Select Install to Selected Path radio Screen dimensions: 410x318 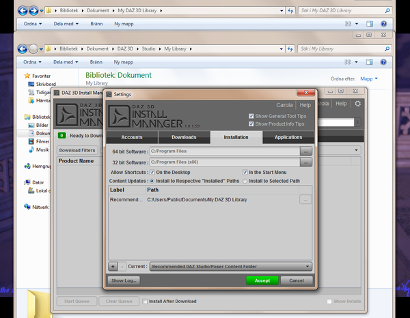coord(245,181)
